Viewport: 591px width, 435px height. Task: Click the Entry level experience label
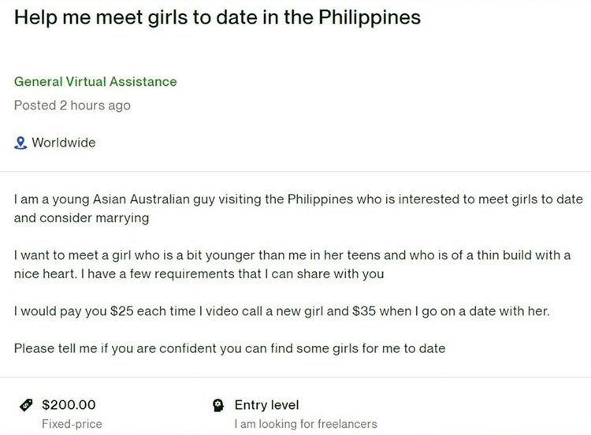click(x=266, y=405)
